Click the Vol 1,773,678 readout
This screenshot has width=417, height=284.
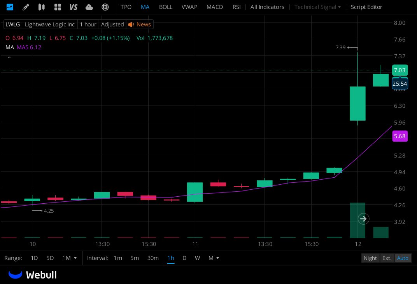pyautogui.click(x=154, y=38)
